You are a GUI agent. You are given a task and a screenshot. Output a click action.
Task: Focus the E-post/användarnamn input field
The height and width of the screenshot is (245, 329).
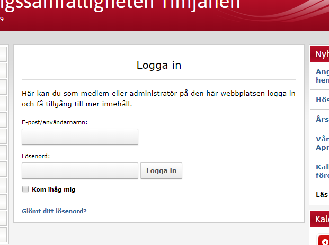(x=79, y=137)
